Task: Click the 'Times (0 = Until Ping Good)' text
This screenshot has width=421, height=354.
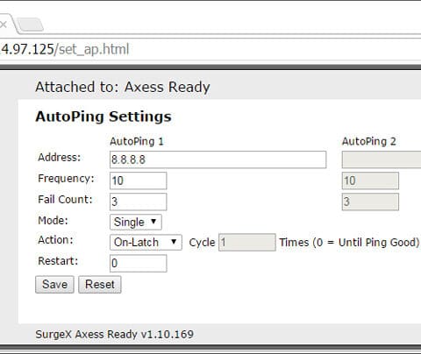Action: tap(349, 243)
